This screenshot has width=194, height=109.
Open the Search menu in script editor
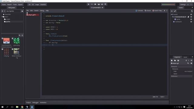tap(36, 11)
